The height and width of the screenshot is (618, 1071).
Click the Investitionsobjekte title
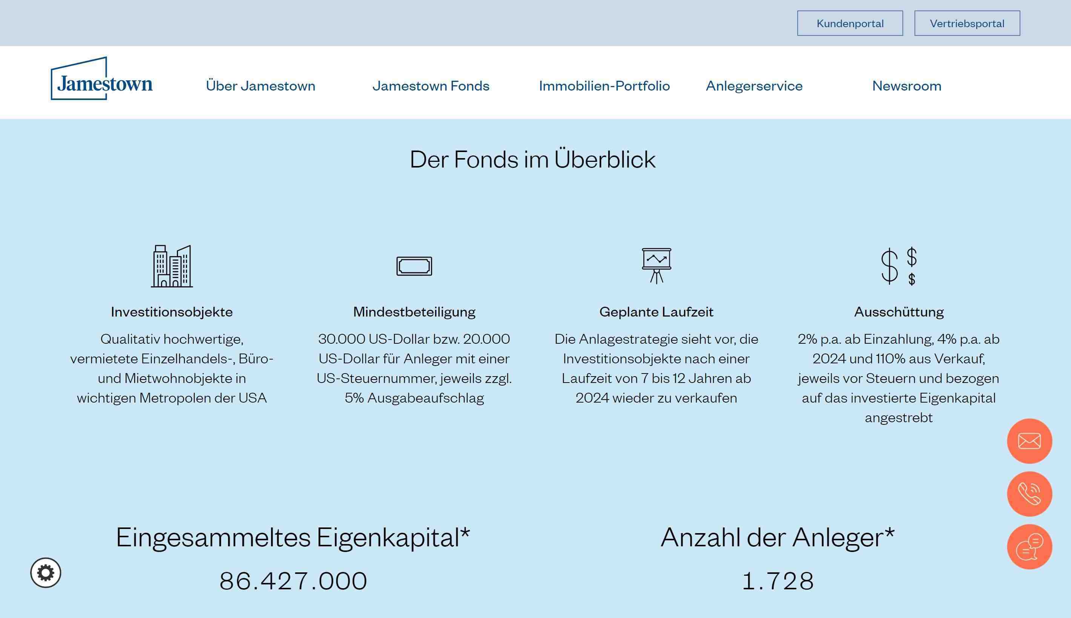click(172, 312)
